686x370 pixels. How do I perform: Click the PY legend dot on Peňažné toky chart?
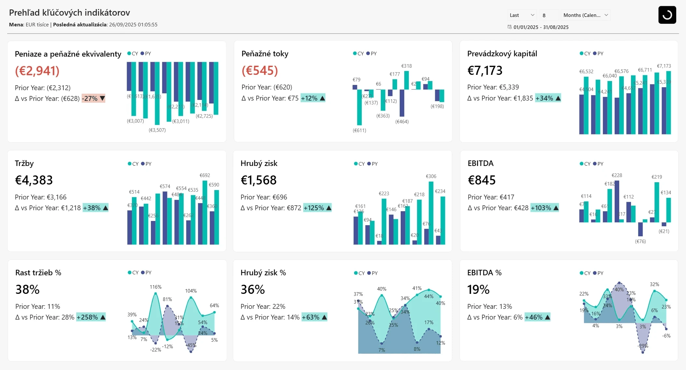tap(368, 53)
